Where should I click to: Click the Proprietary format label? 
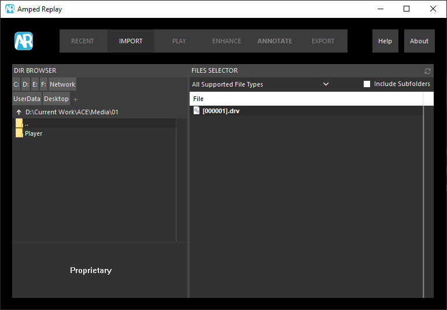pos(91,270)
